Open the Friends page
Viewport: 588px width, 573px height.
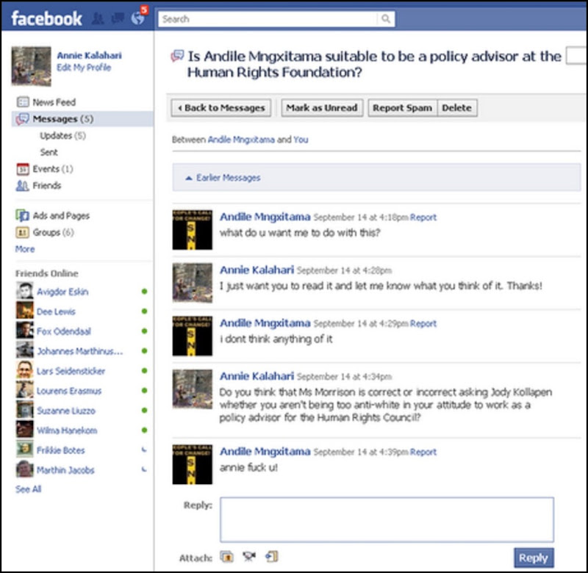[x=46, y=186]
